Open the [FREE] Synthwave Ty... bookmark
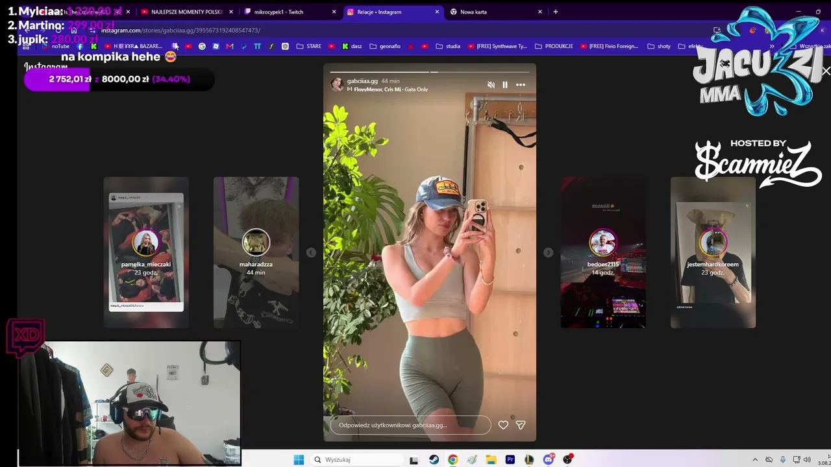The image size is (831, 467). click(x=497, y=46)
